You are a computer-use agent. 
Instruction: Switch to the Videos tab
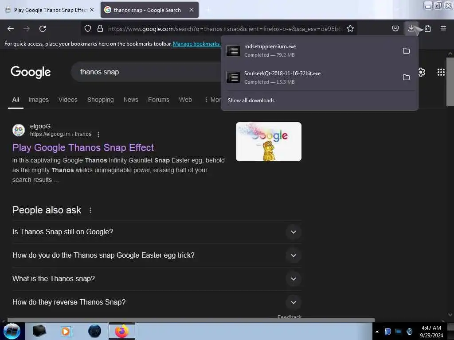pyautogui.click(x=68, y=100)
